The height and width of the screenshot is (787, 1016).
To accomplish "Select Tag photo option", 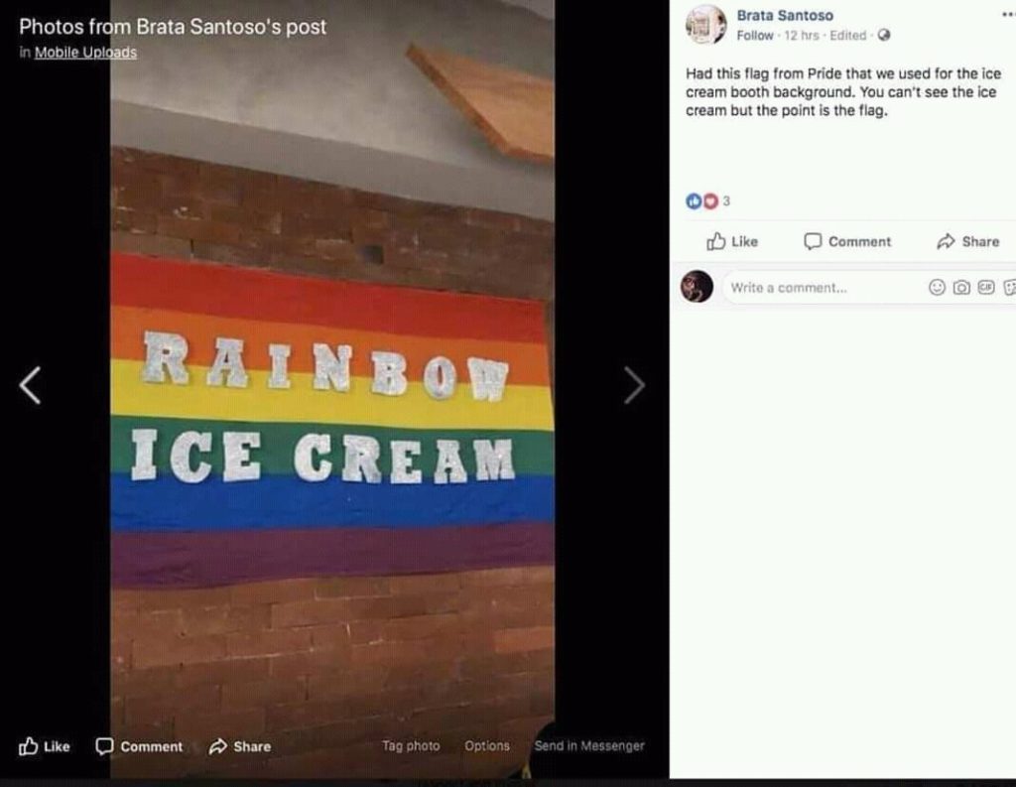I will pyautogui.click(x=411, y=745).
